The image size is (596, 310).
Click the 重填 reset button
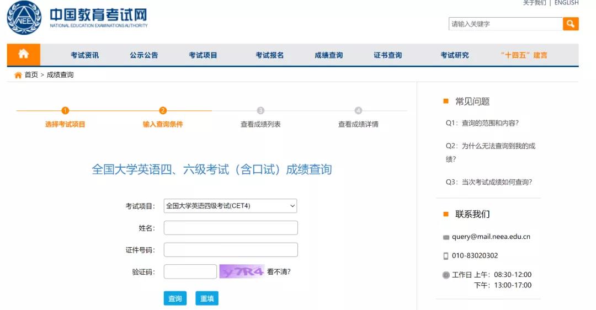point(207,298)
